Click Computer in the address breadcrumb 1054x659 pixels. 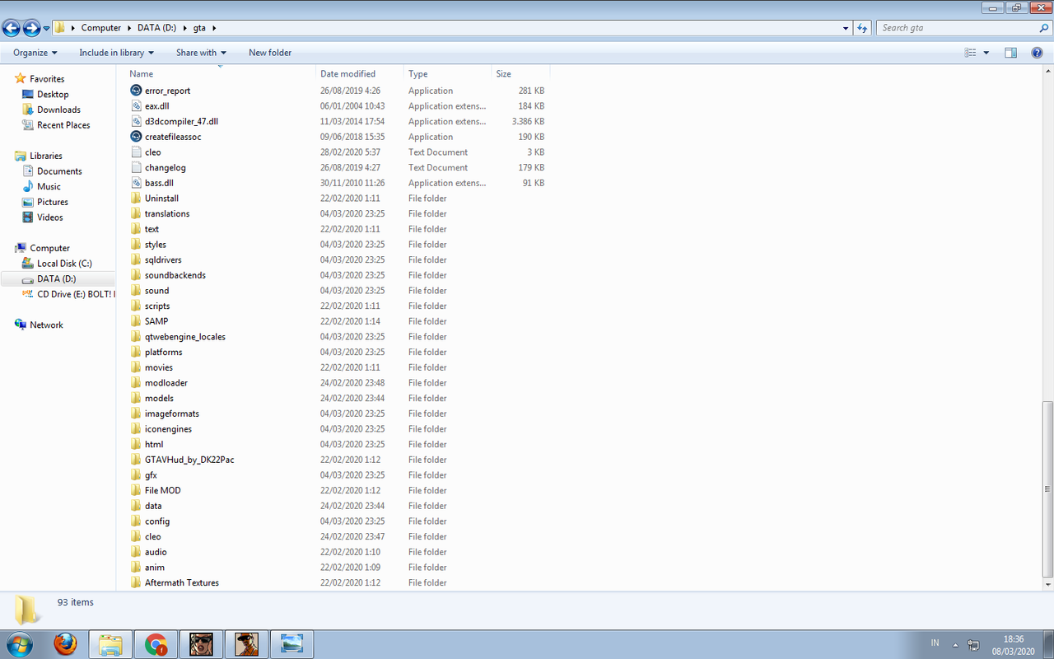pyautogui.click(x=100, y=28)
